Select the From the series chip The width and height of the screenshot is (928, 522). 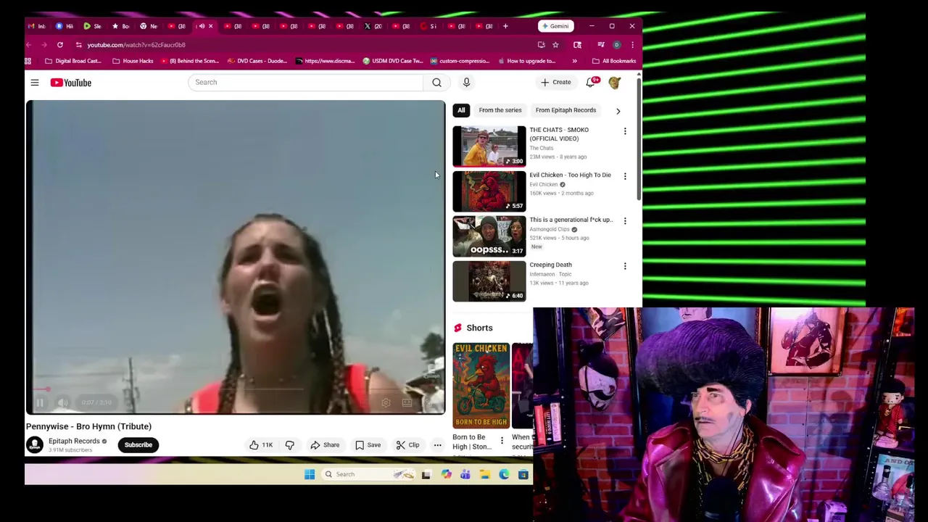click(500, 110)
